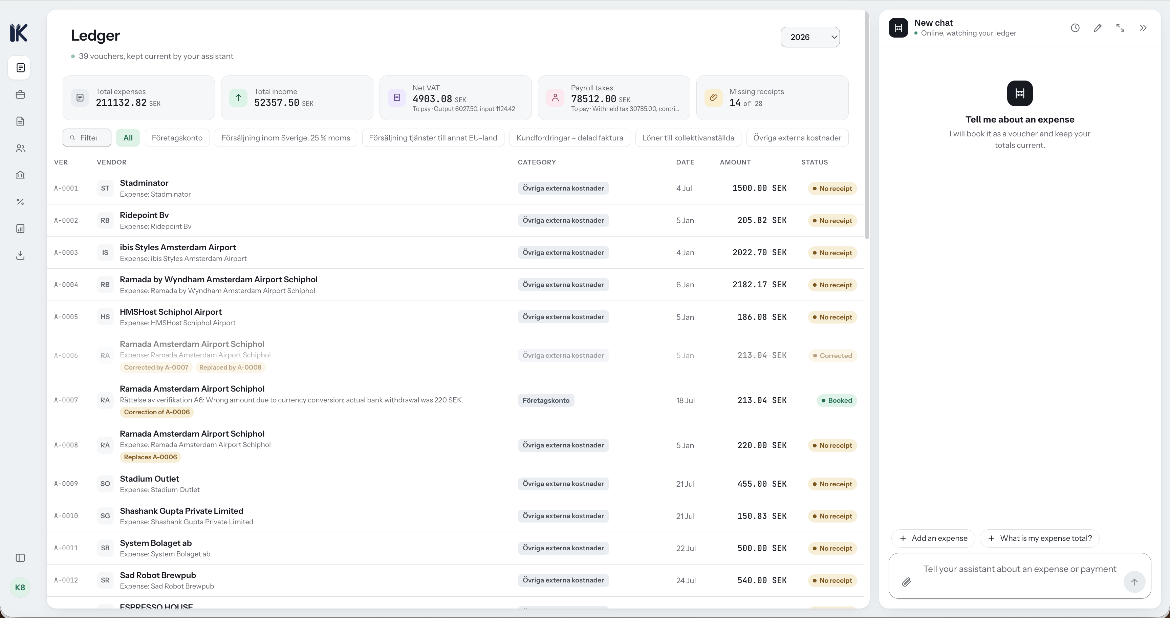The width and height of the screenshot is (1170, 618).
Task: Filter by Försäljning inom Sverige, 25 % moms
Action: [286, 138]
